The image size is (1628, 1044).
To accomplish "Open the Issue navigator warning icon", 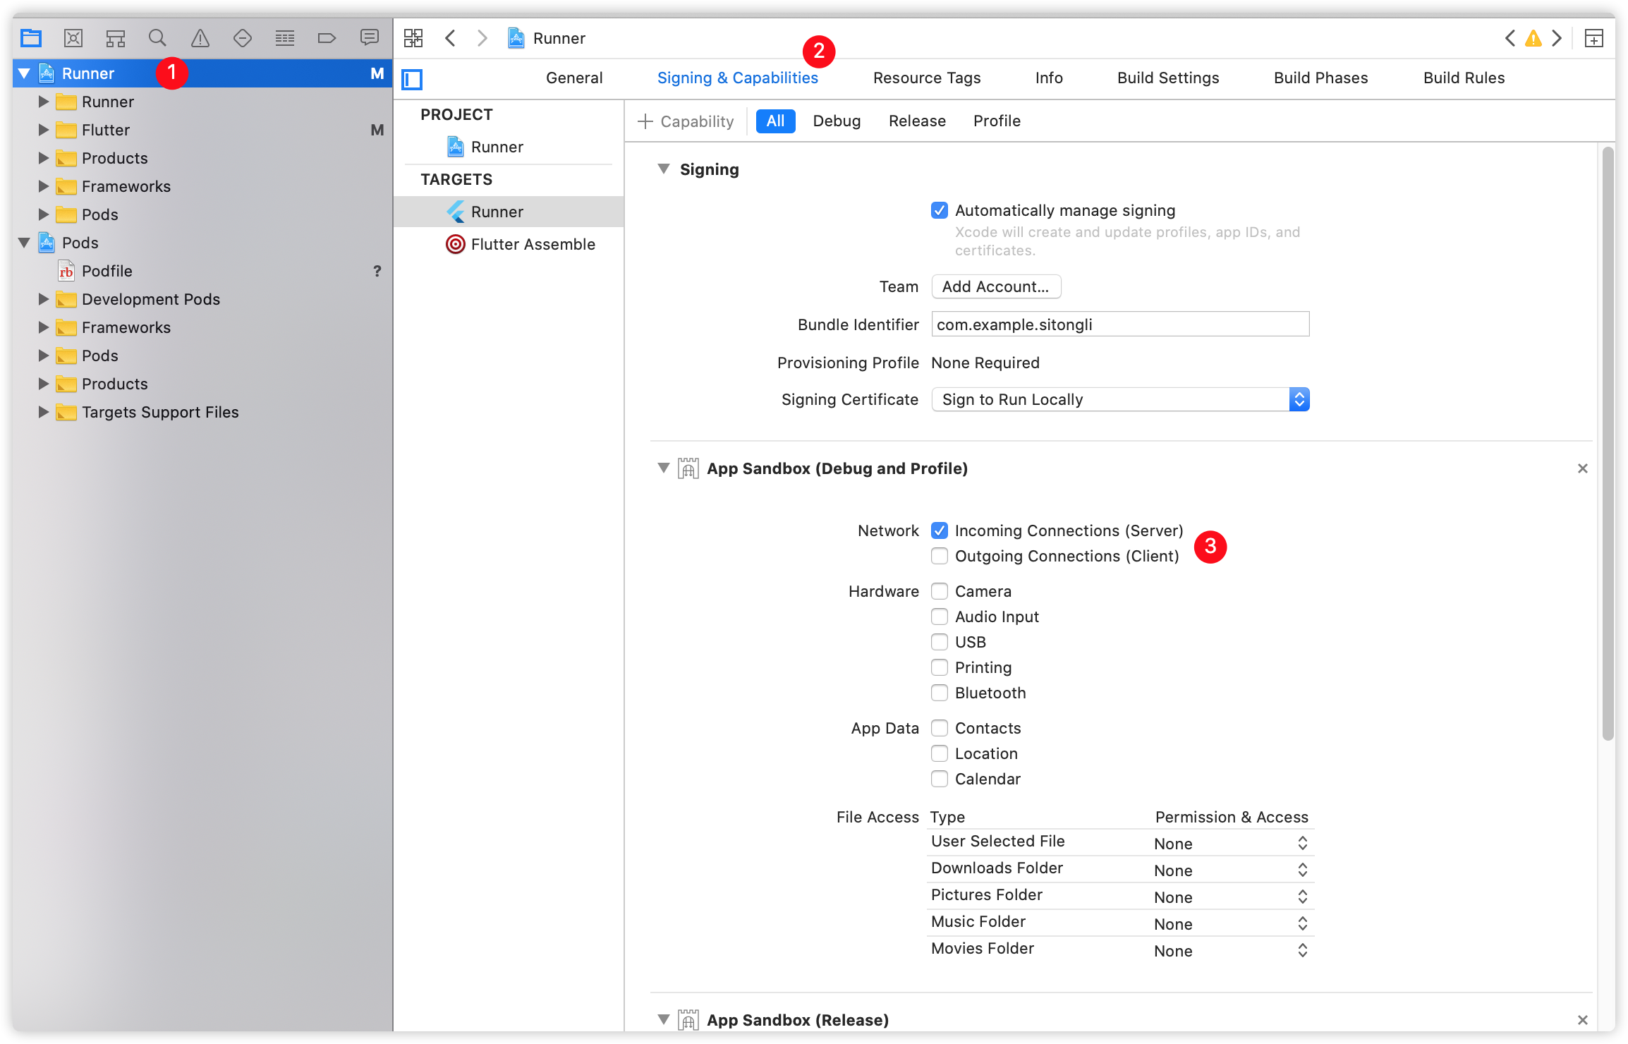I will pyautogui.click(x=200, y=38).
